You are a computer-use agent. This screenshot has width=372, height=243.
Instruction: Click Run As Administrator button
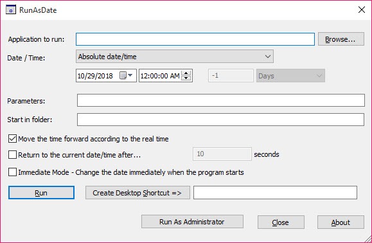click(192, 222)
